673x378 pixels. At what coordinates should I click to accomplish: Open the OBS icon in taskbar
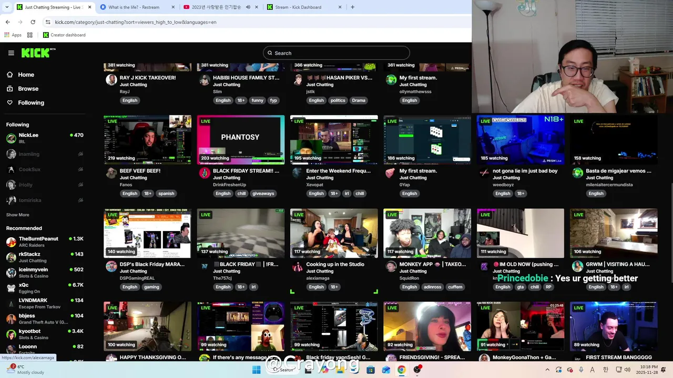417,370
